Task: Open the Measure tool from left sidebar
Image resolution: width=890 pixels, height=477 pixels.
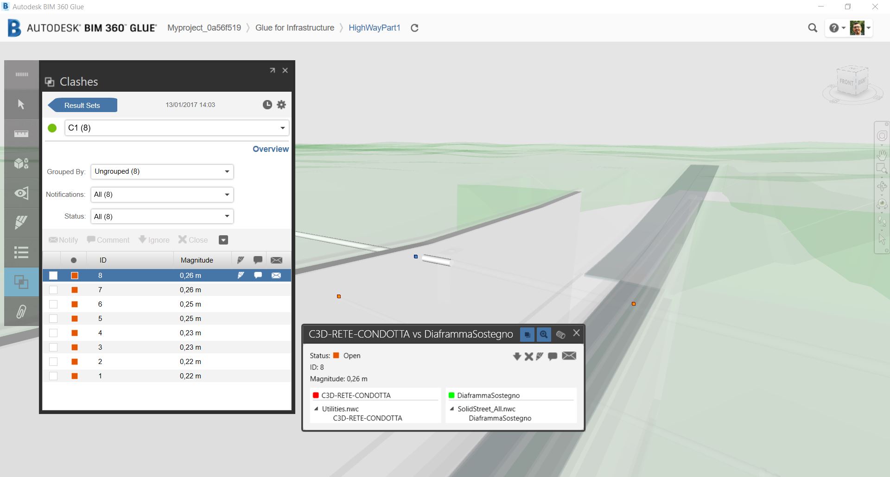Action: click(x=21, y=133)
